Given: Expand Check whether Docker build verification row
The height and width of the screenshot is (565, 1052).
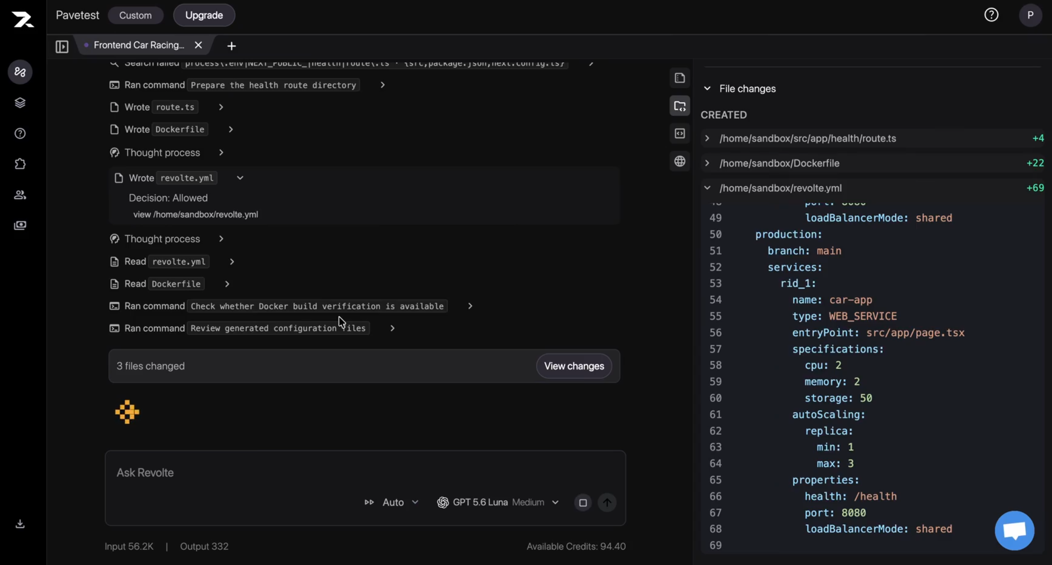Looking at the screenshot, I should tap(470, 306).
